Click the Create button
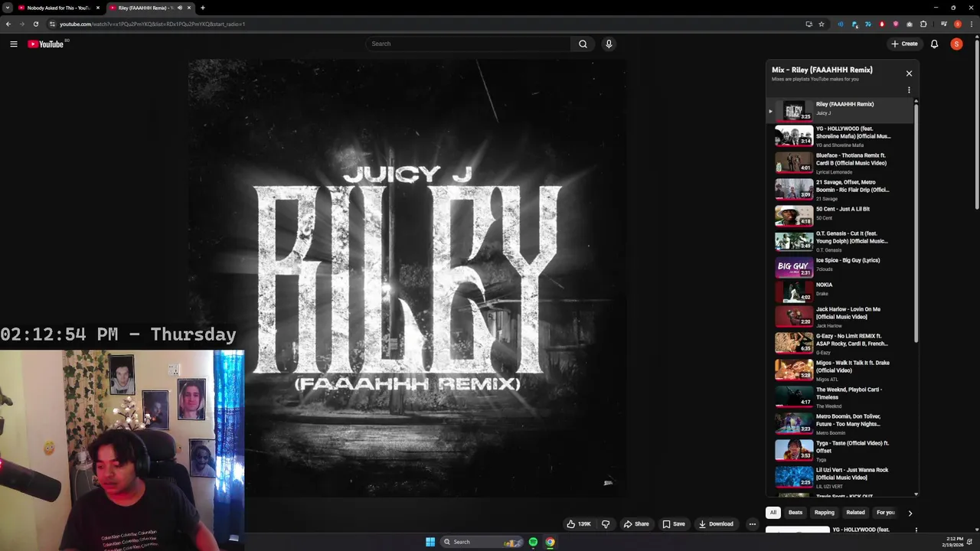Viewport: 980px width, 551px height. point(904,44)
